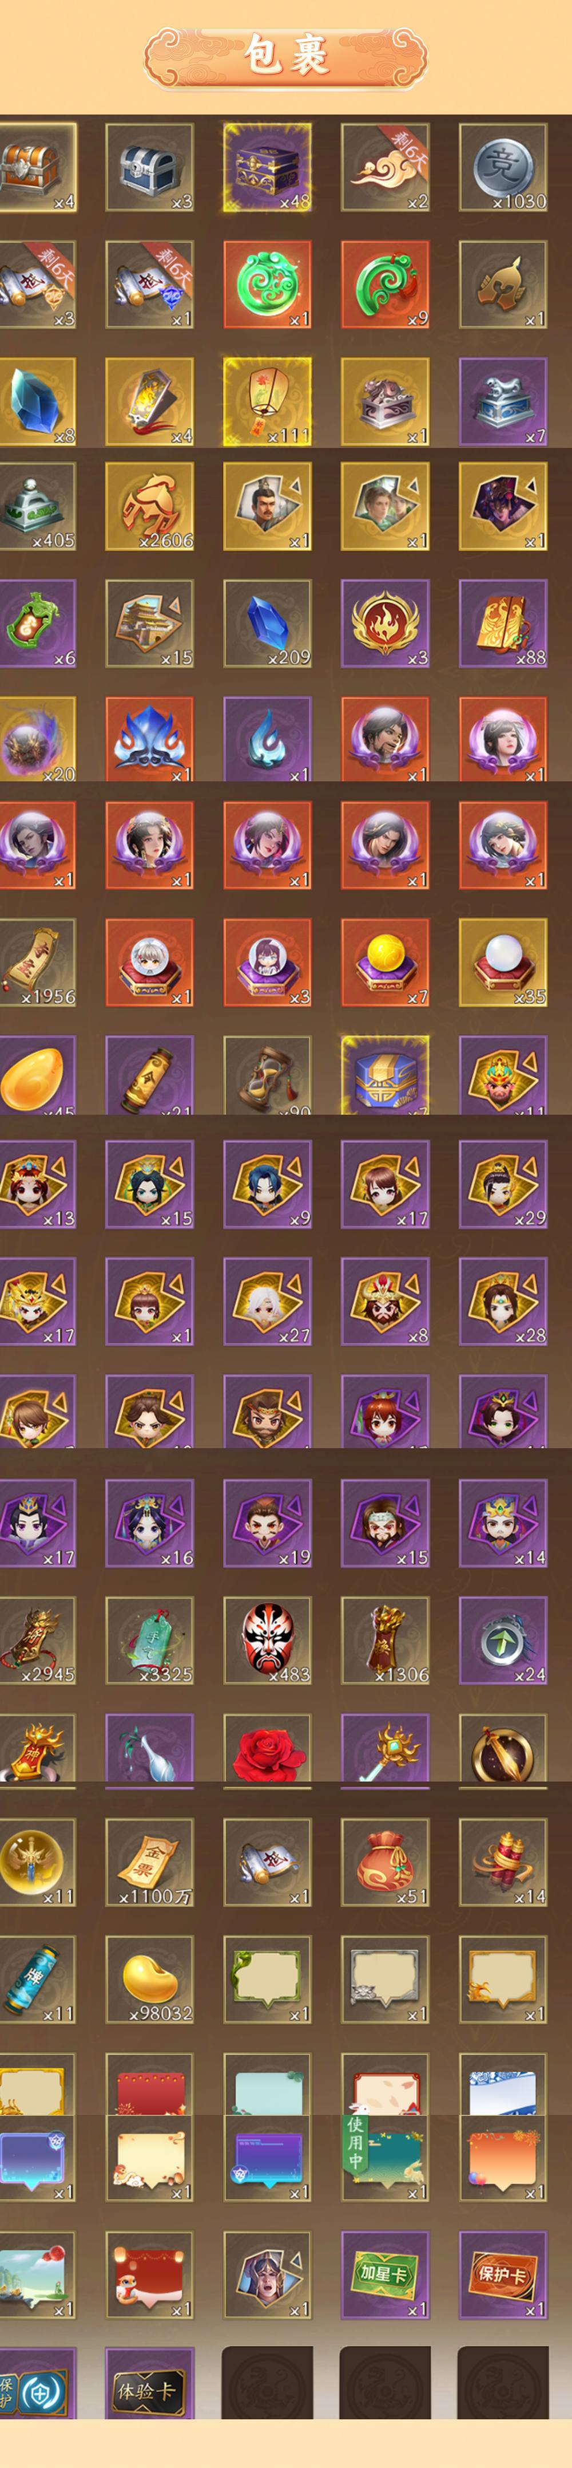
Task: Click the green upgrade arrow item x24
Action: pos(502,1639)
